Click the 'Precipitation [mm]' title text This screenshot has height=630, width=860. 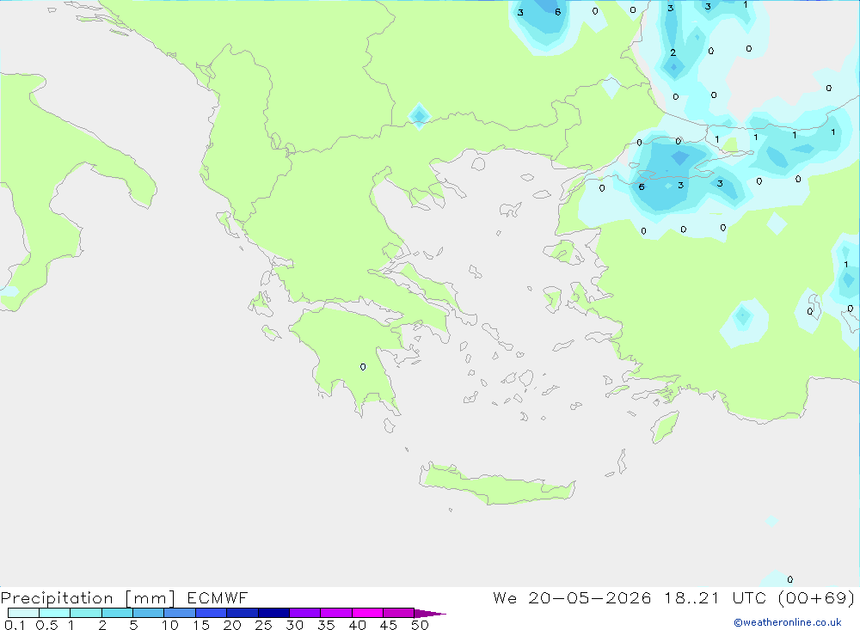pyautogui.click(x=88, y=598)
